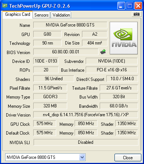Click the BIOS Version label

click(18, 53)
